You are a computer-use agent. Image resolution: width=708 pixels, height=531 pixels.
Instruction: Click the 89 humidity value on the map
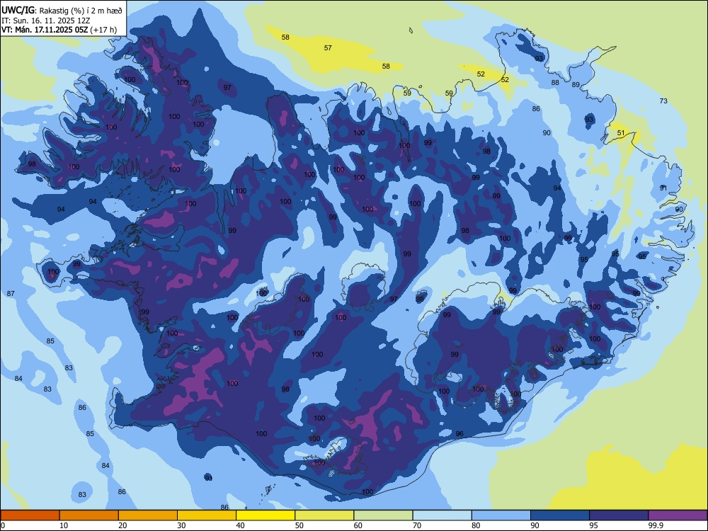click(x=576, y=85)
